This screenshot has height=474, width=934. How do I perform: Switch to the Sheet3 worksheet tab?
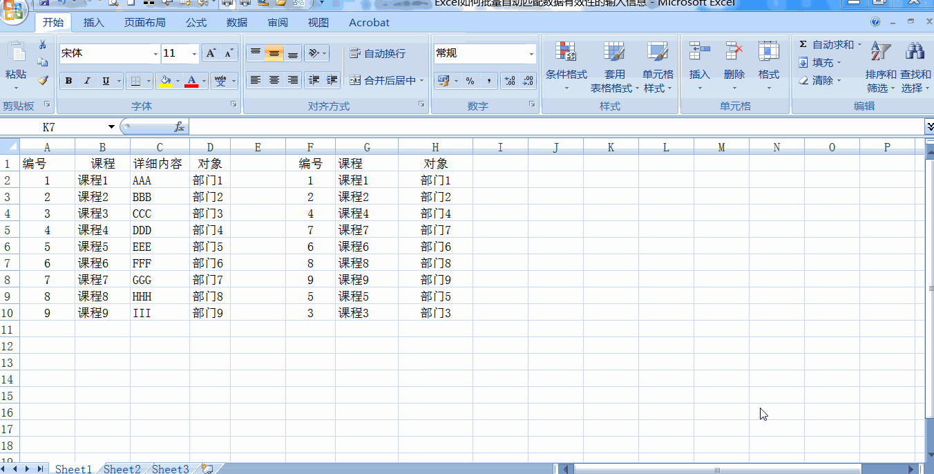pyautogui.click(x=171, y=468)
